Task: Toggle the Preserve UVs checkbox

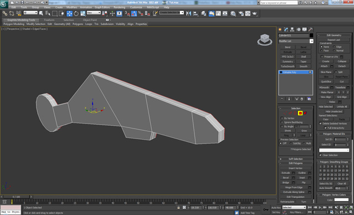Action: point(322,57)
